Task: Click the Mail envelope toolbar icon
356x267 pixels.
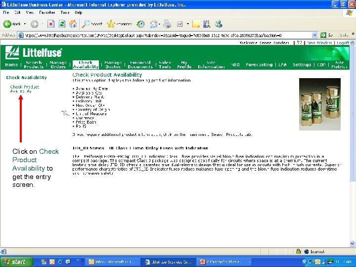Action: click(x=154, y=24)
